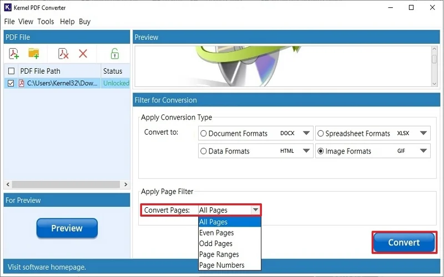
Task: Select the Image Formats radio button
Action: (320, 151)
